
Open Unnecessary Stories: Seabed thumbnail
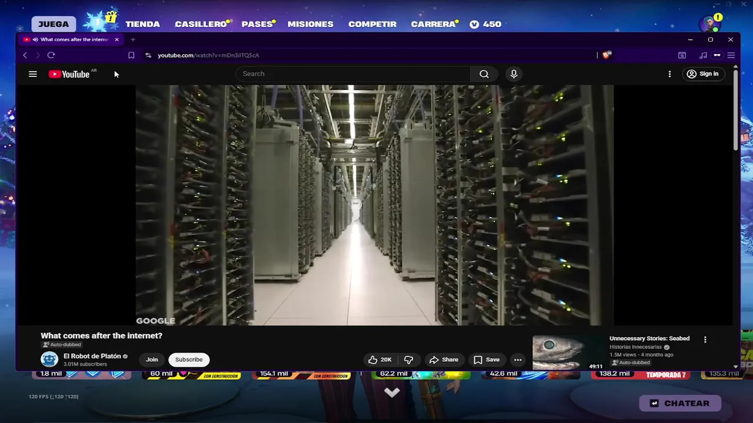[568, 352]
